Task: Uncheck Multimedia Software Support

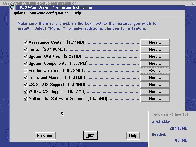Action: click(25, 99)
